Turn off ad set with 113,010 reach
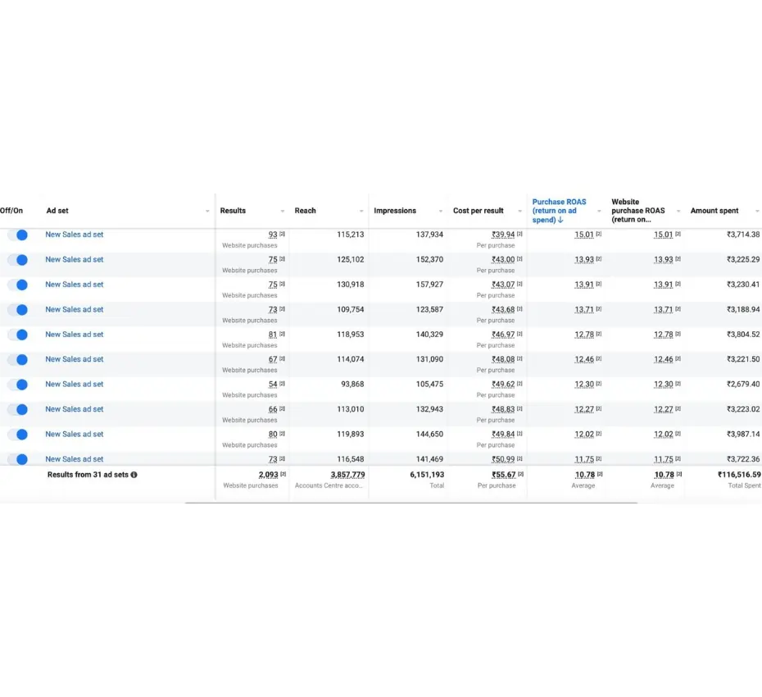 point(18,409)
